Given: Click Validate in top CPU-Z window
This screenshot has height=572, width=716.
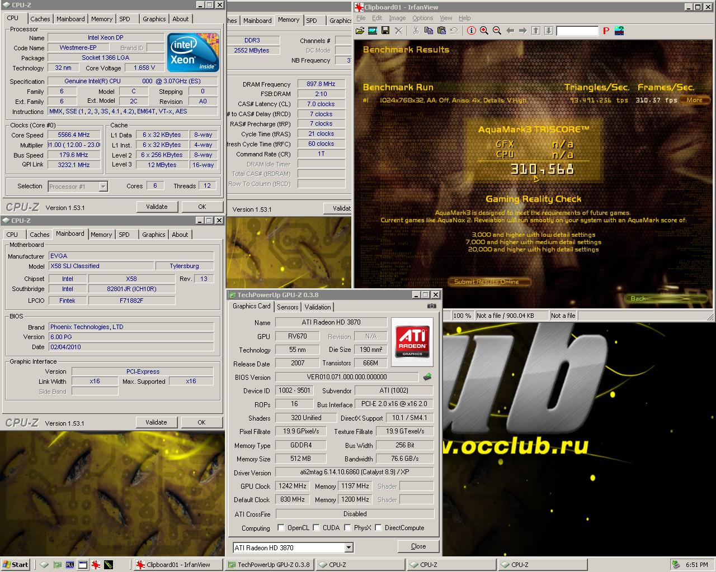Looking at the screenshot, I should (x=157, y=207).
